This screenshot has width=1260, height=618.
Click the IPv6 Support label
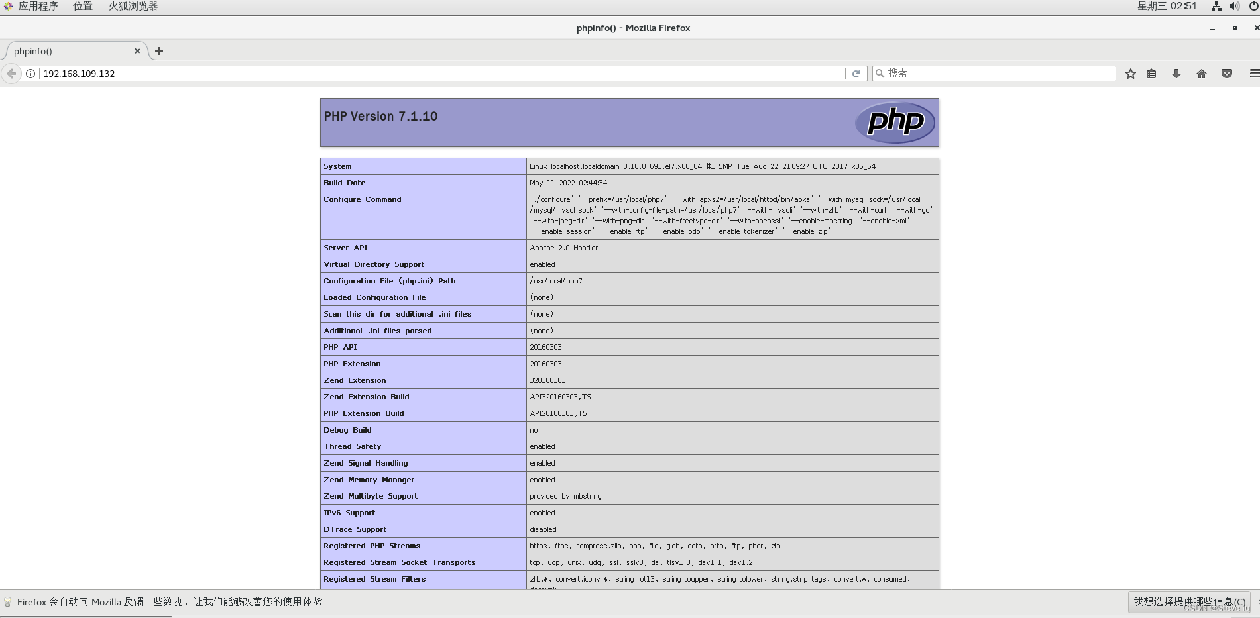click(349, 513)
